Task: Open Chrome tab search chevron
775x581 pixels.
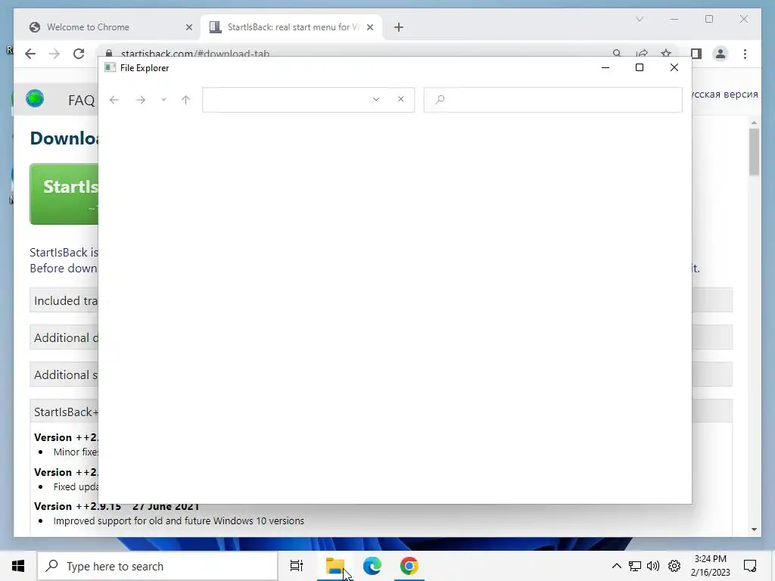Action: 640,19
